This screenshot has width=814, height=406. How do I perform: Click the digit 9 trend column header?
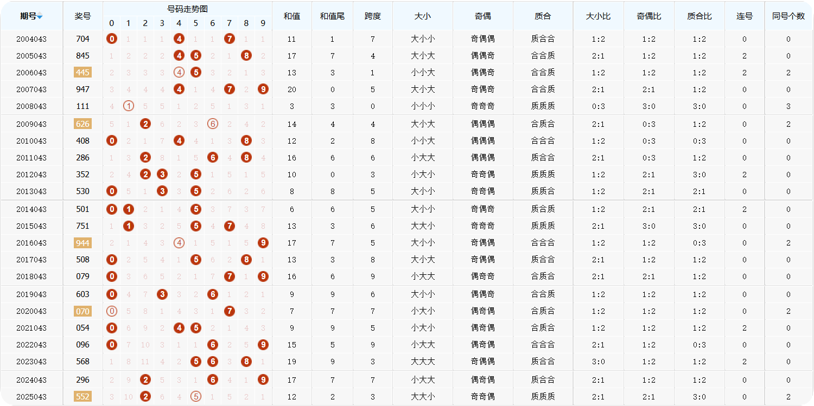point(263,23)
